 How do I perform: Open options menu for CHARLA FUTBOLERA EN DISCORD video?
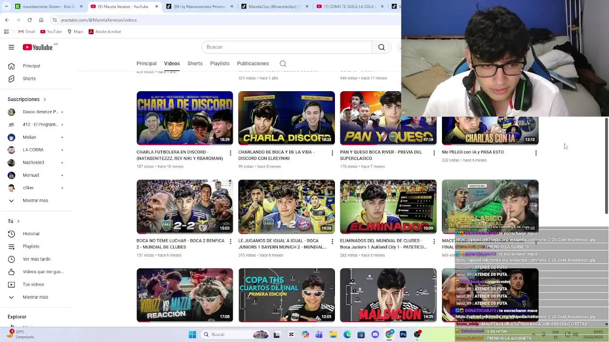[230, 153]
